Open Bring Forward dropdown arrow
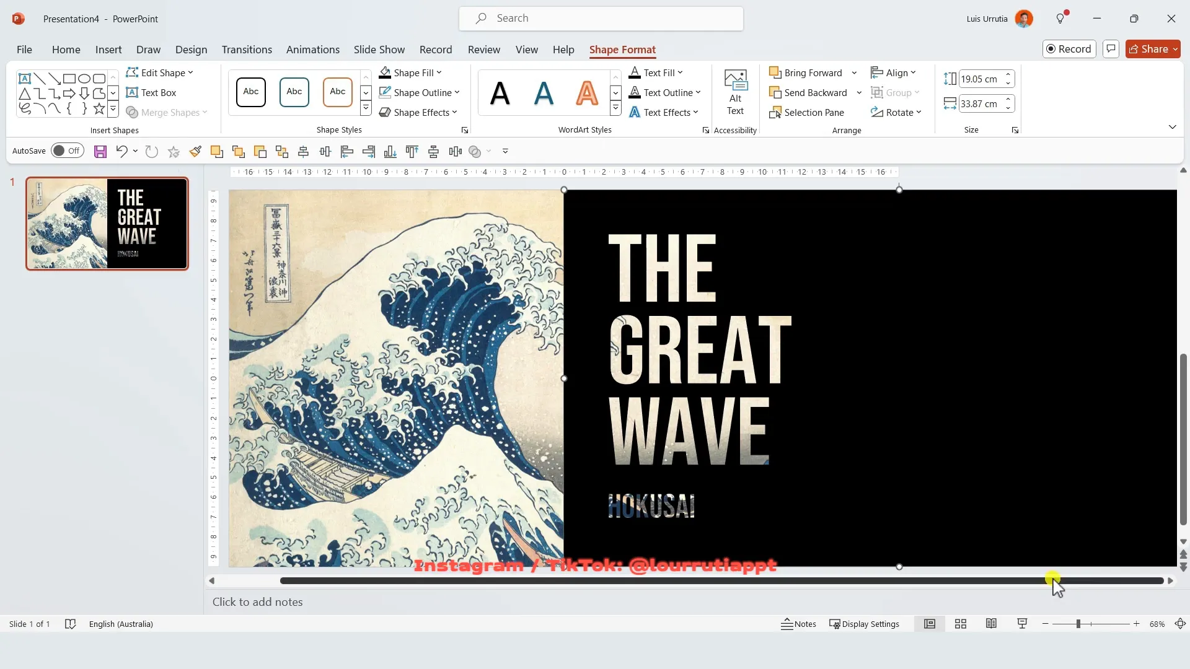 click(x=854, y=72)
